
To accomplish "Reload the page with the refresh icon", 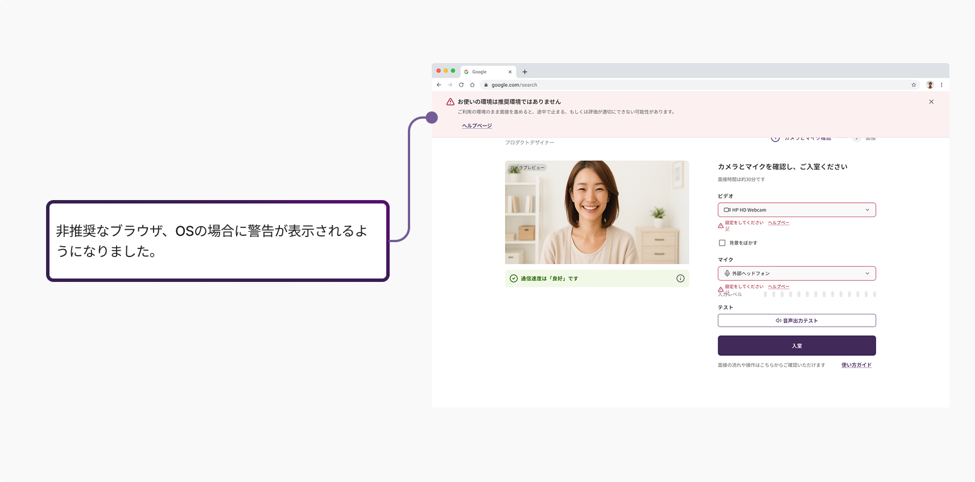I will tap(461, 85).
